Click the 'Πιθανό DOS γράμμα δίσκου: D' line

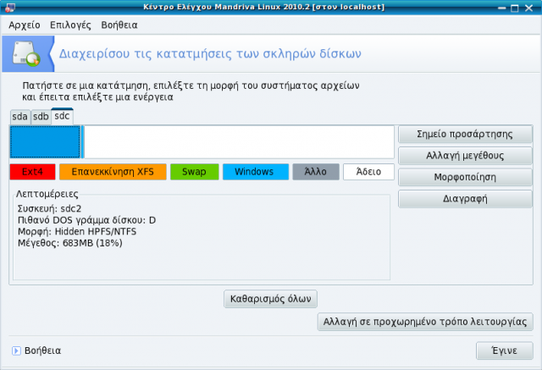click(86, 220)
